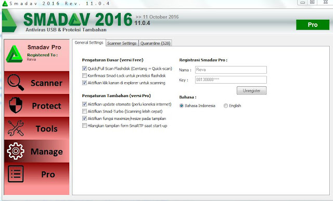Click the 'Bahasa :' label
333x201 pixels.
[x=188, y=97]
